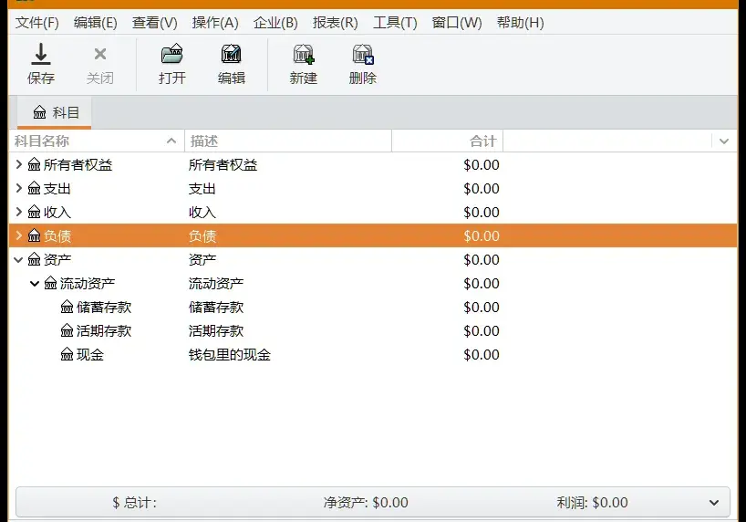Click the sort arrow in 科目名称 header

click(x=171, y=141)
